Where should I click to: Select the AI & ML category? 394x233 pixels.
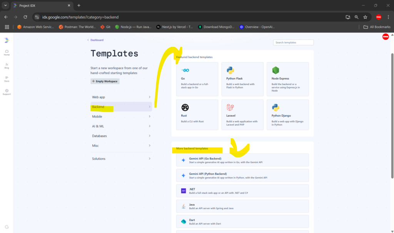click(x=121, y=126)
